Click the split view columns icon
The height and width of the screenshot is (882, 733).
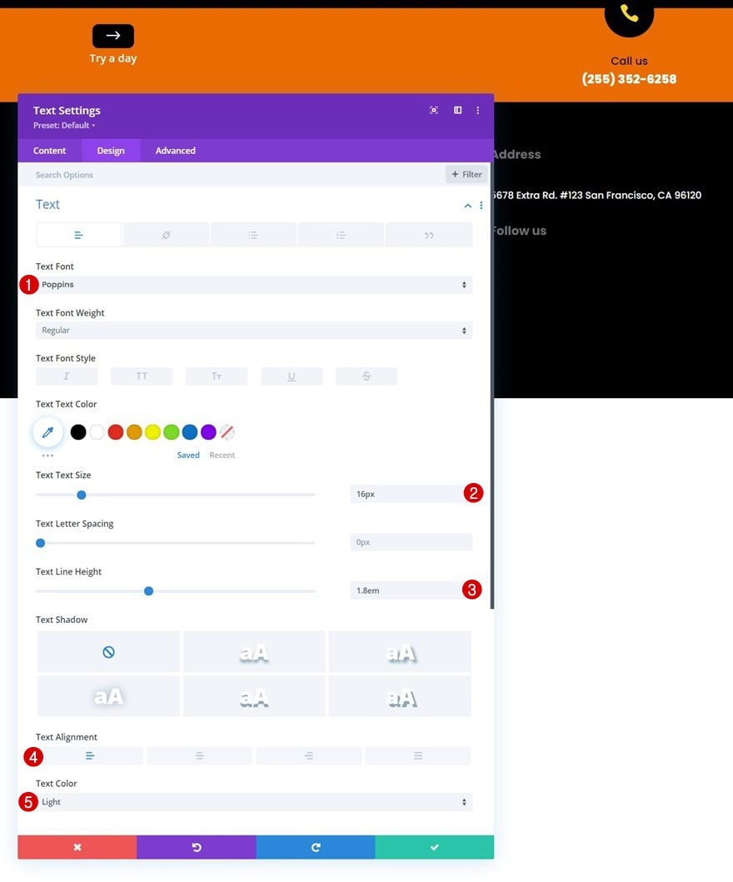click(458, 110)
